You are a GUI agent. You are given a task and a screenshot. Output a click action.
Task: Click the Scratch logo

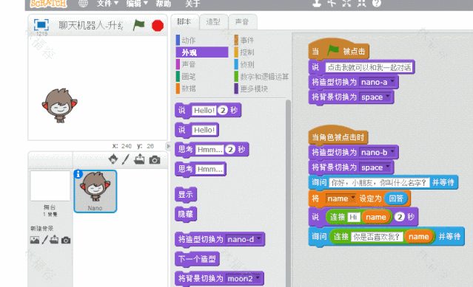point(49,4)
